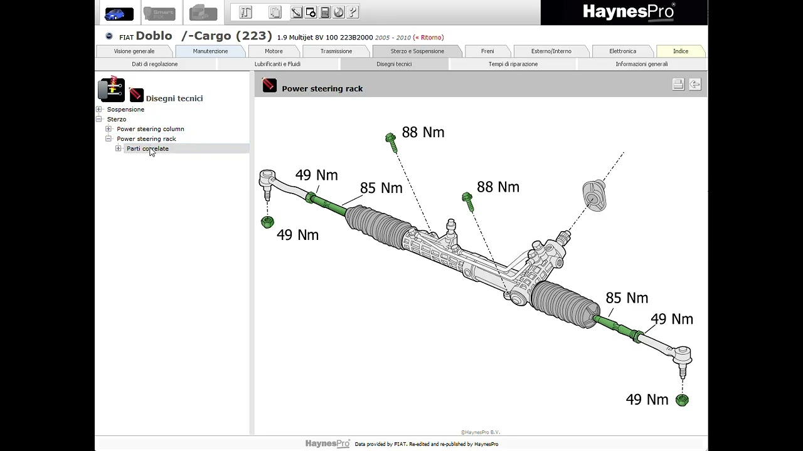Viewport: 803px width, 451px height.
Task: Select Power steering rack in tree
Action: click(x=146, y=139)
